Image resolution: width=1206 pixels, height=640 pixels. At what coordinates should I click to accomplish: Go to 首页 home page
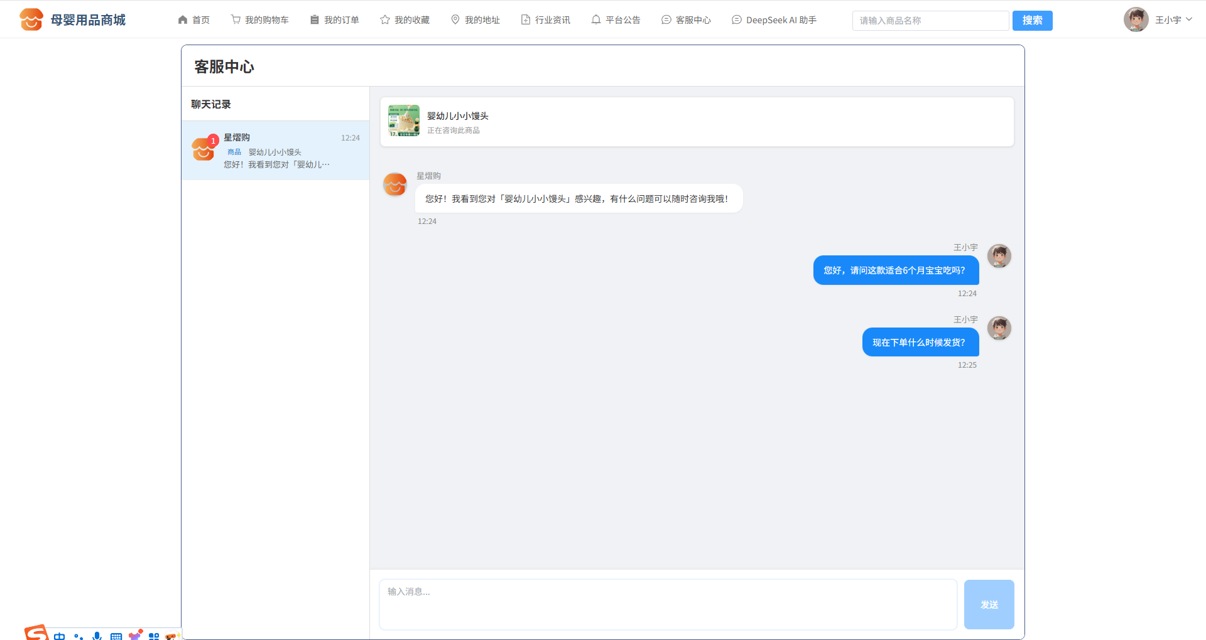193,20
